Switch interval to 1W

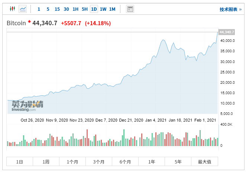[103, 9]
